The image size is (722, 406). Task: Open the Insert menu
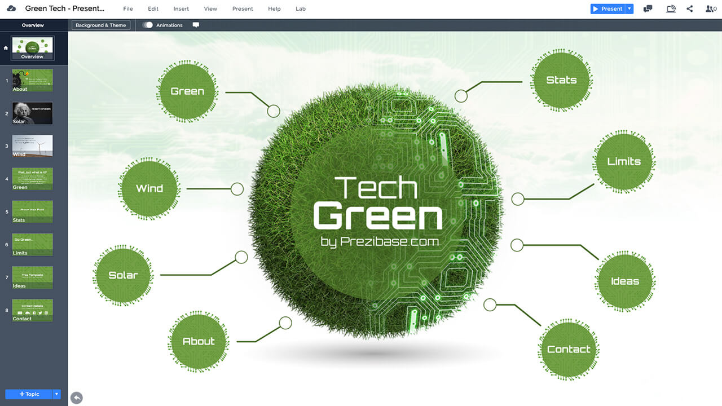pos(181,9)
